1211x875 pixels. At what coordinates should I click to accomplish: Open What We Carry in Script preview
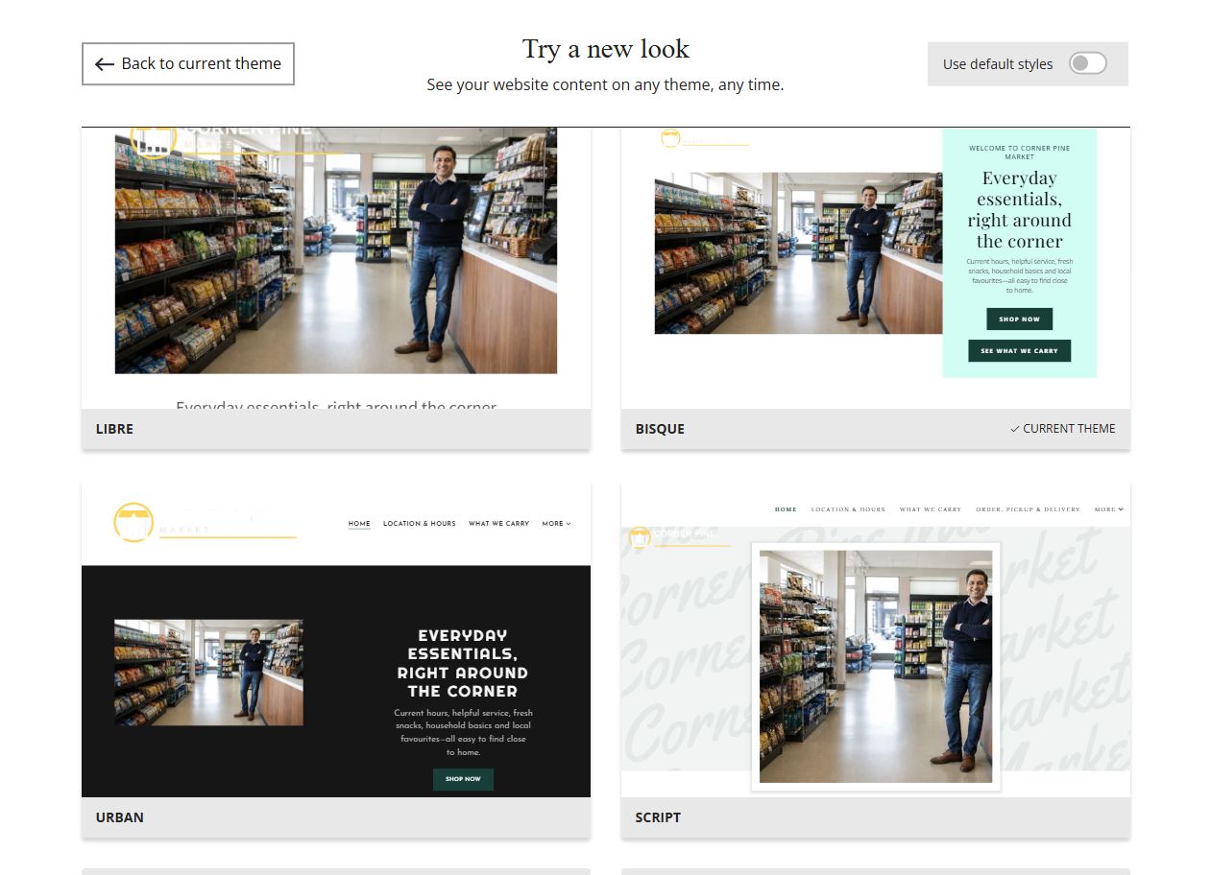(x=931, y=509)
